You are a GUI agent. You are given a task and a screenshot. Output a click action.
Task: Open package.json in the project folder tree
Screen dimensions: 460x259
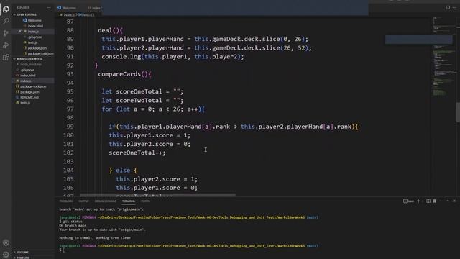pos(29,92)
